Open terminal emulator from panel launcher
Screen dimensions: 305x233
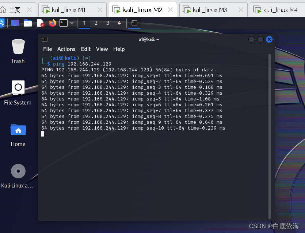pos(64,23)
